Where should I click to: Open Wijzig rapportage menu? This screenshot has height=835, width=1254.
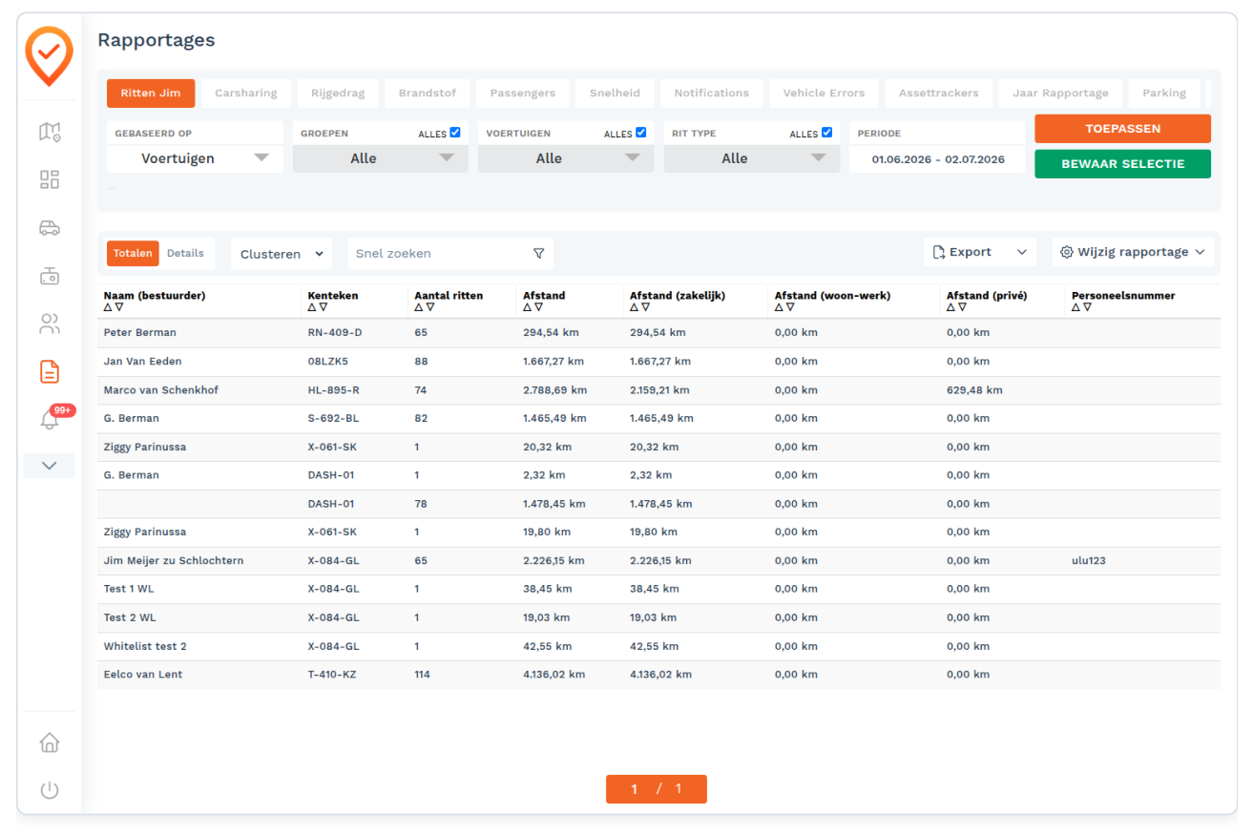point(1133,252)
